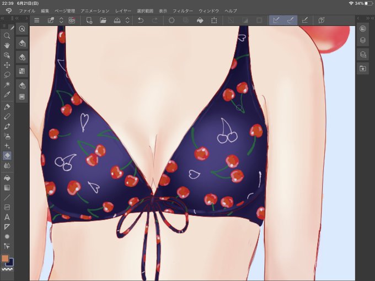The width and height of the screenshot is (375, 281).
Task: Select the Figure straight line tool
Action: (7, 197)
